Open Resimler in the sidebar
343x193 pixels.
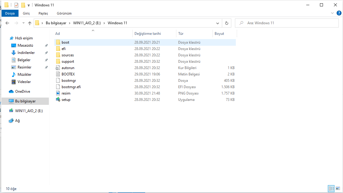[25, 67]
